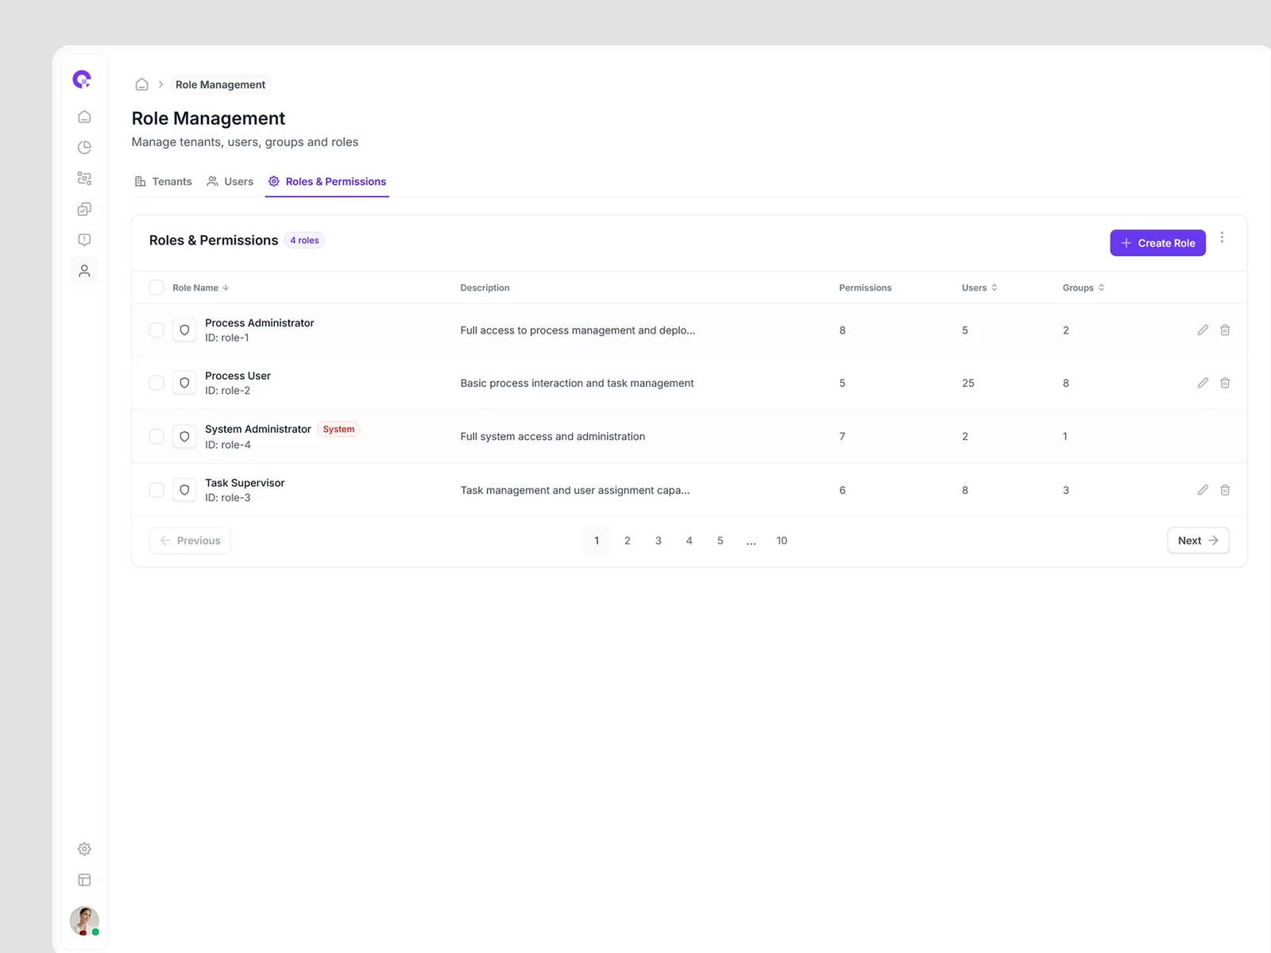
Task: Open the user management sidebar icon
Action: click(x=84, y=272)
